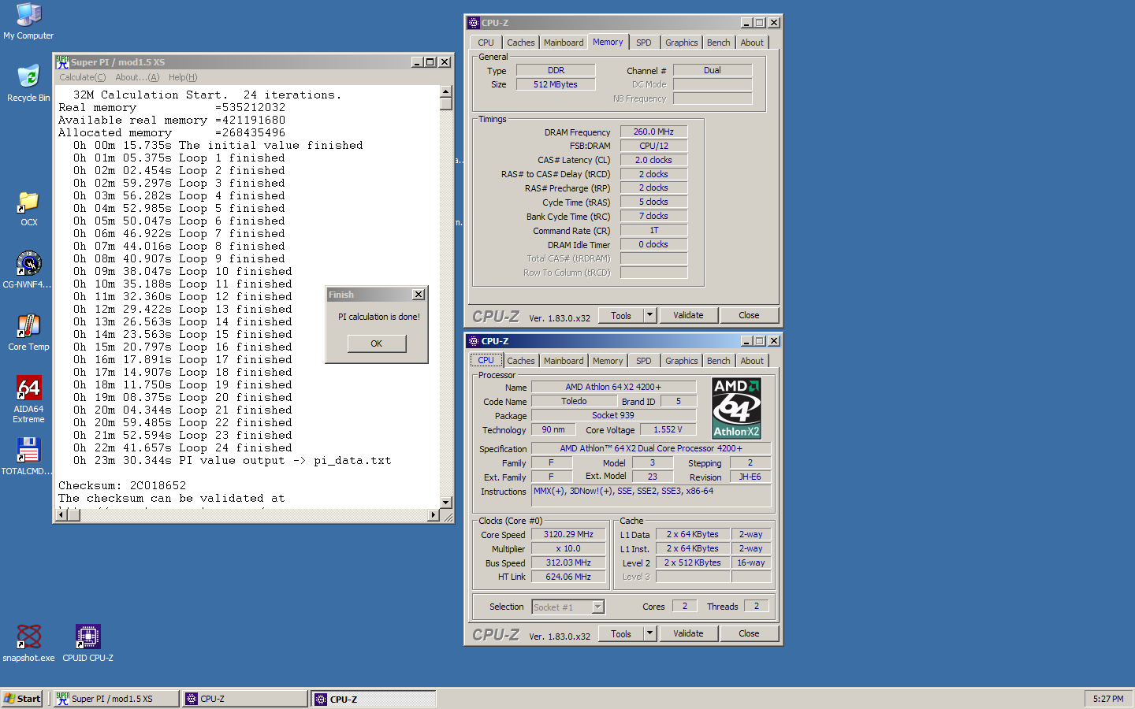Click the memory Type DDR field

pos(556,70)
